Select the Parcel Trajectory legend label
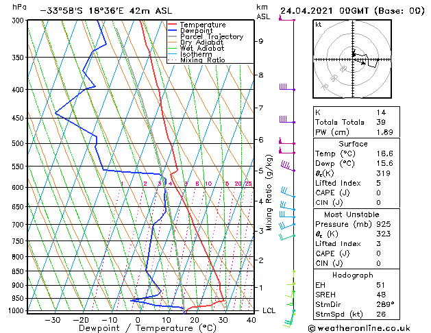 pyautogui.click(x=212, y=36)
